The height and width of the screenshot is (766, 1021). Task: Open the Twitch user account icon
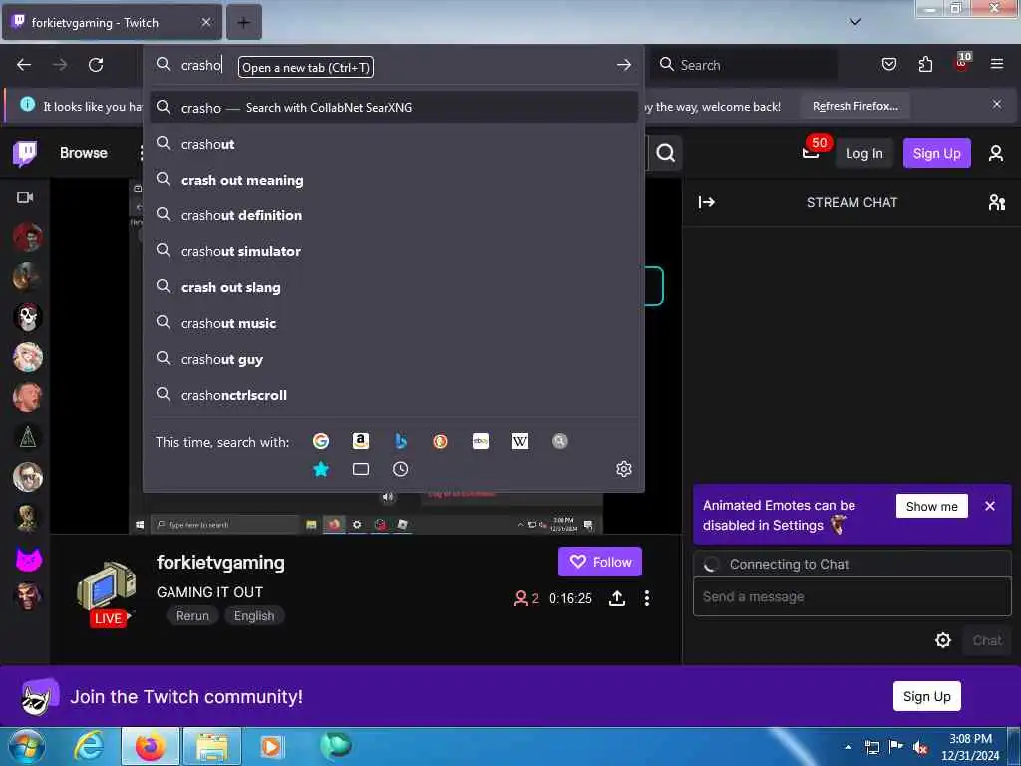[996, 153]
